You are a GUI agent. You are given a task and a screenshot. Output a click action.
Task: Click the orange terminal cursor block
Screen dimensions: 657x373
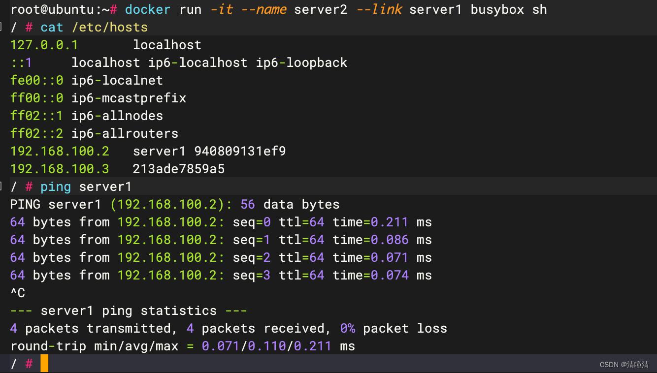[x=44, y=363]
